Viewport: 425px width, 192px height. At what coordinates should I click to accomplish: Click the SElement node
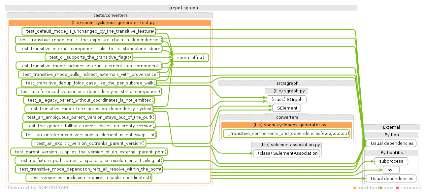286,108
